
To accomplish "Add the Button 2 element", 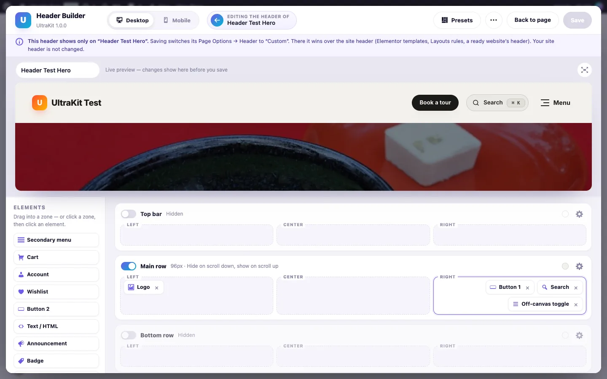I will tap(56, 309).
